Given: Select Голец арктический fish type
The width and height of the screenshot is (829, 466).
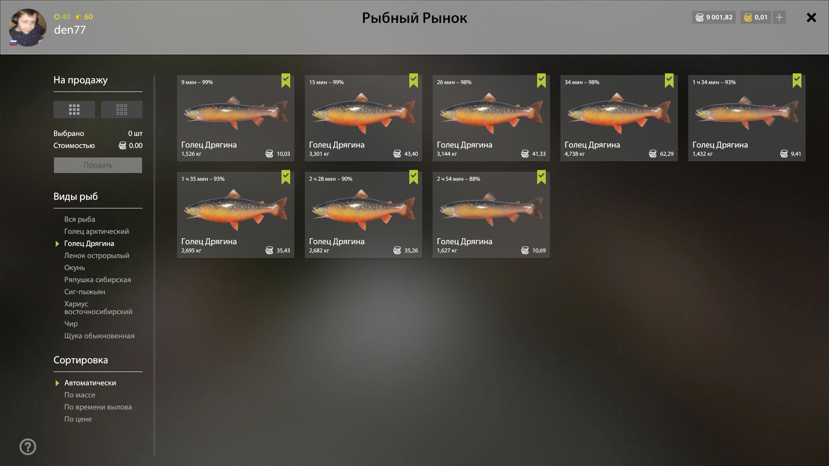Looking at the screenshot, I should (97, 231).
